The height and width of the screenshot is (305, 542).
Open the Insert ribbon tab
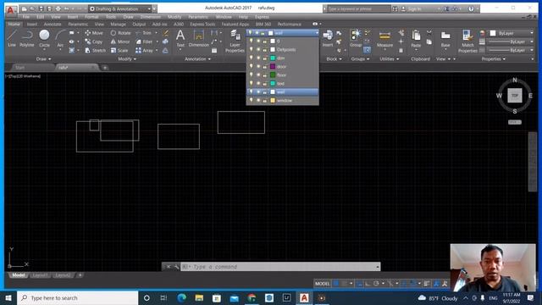tap(32, 25)
